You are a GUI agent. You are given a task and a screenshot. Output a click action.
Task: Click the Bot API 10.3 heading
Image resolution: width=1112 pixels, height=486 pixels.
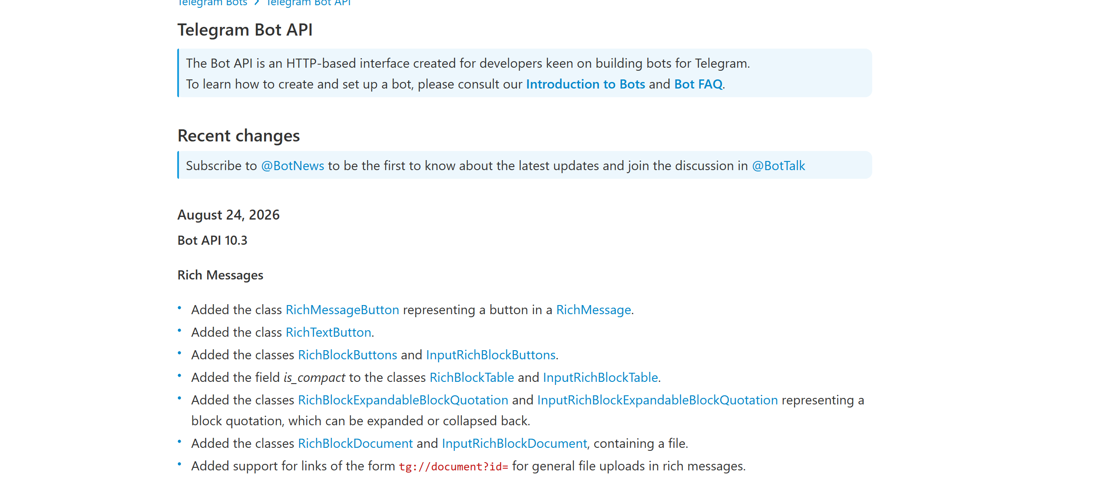pos(212,240)
